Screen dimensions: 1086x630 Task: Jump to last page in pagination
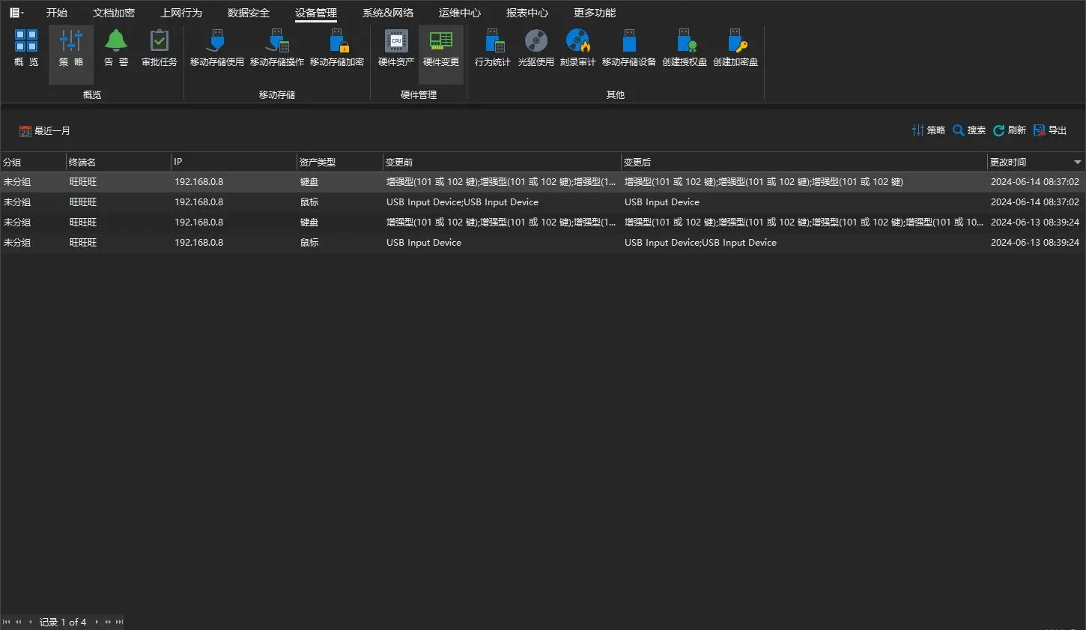[x=118, y=622]
